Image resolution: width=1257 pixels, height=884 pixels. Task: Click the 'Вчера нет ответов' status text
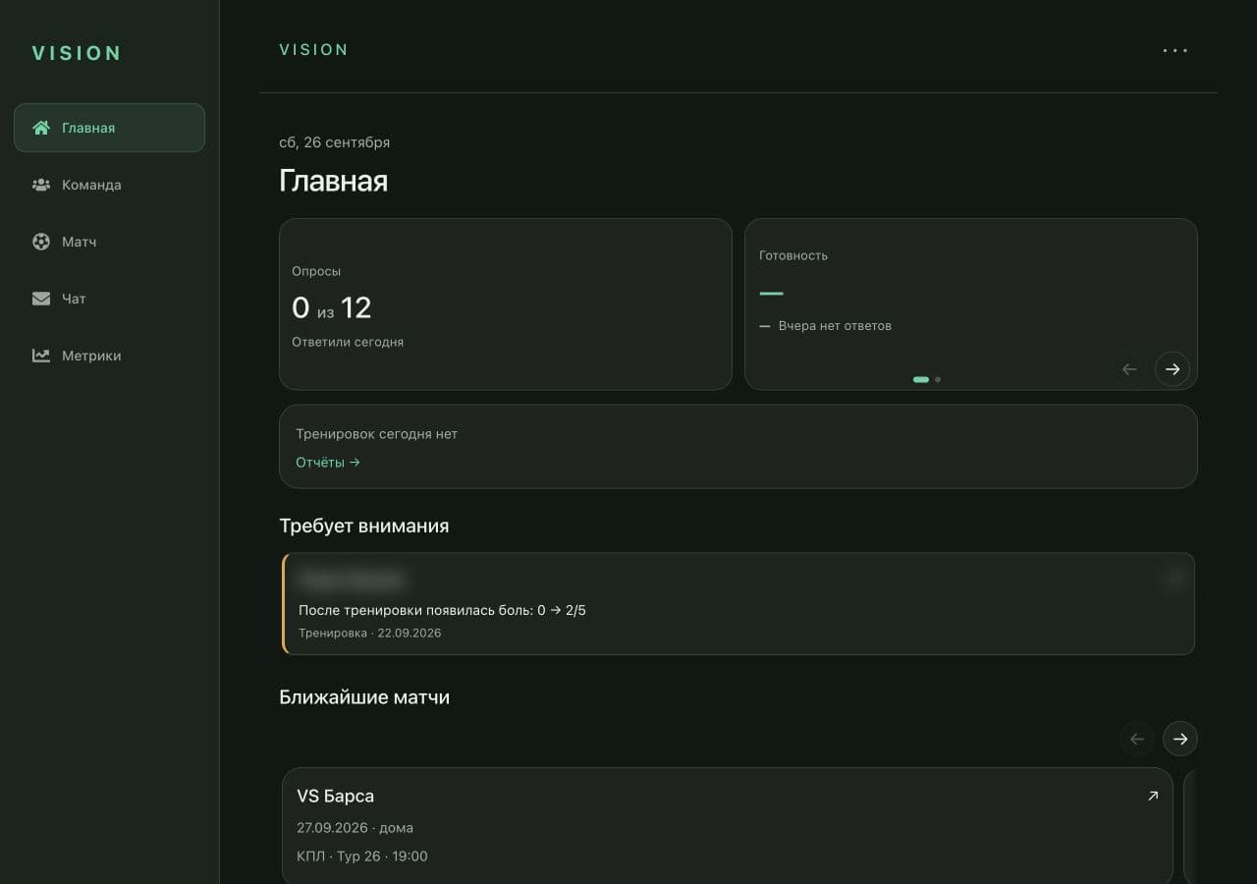(x=835, y=325)
